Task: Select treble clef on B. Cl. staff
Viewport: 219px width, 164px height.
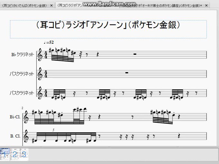Action: pyautogui.click(x=26, y=136)
